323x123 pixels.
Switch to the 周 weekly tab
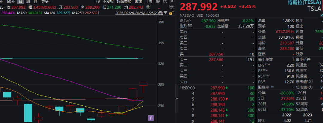[x=28, y=2]
